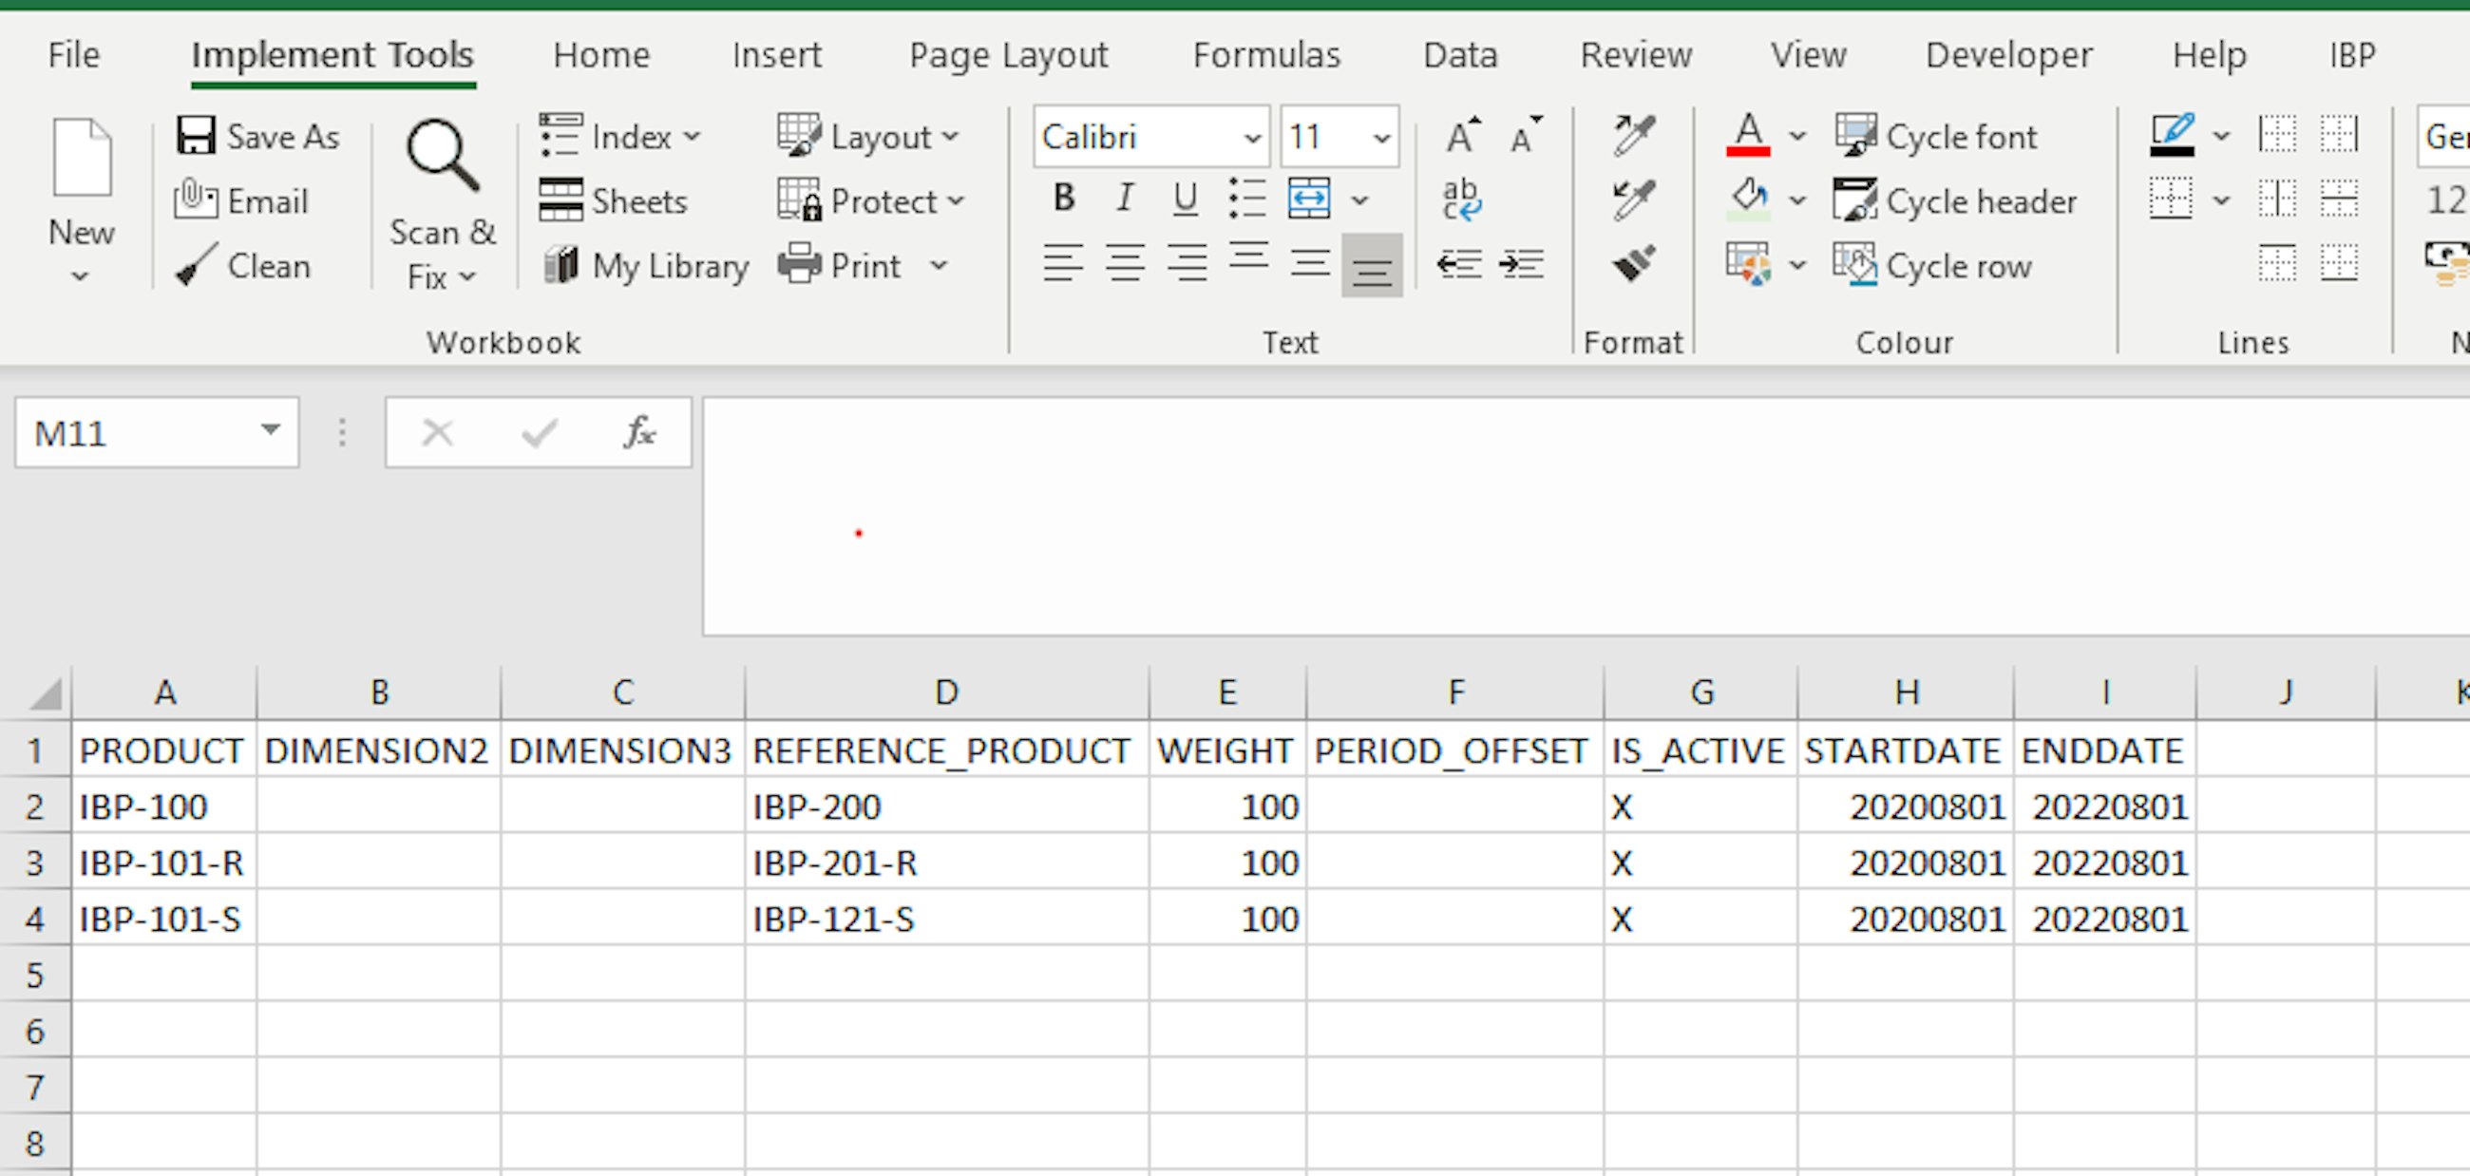
Task: Click the Cycle font icon
Action: 1856,136
